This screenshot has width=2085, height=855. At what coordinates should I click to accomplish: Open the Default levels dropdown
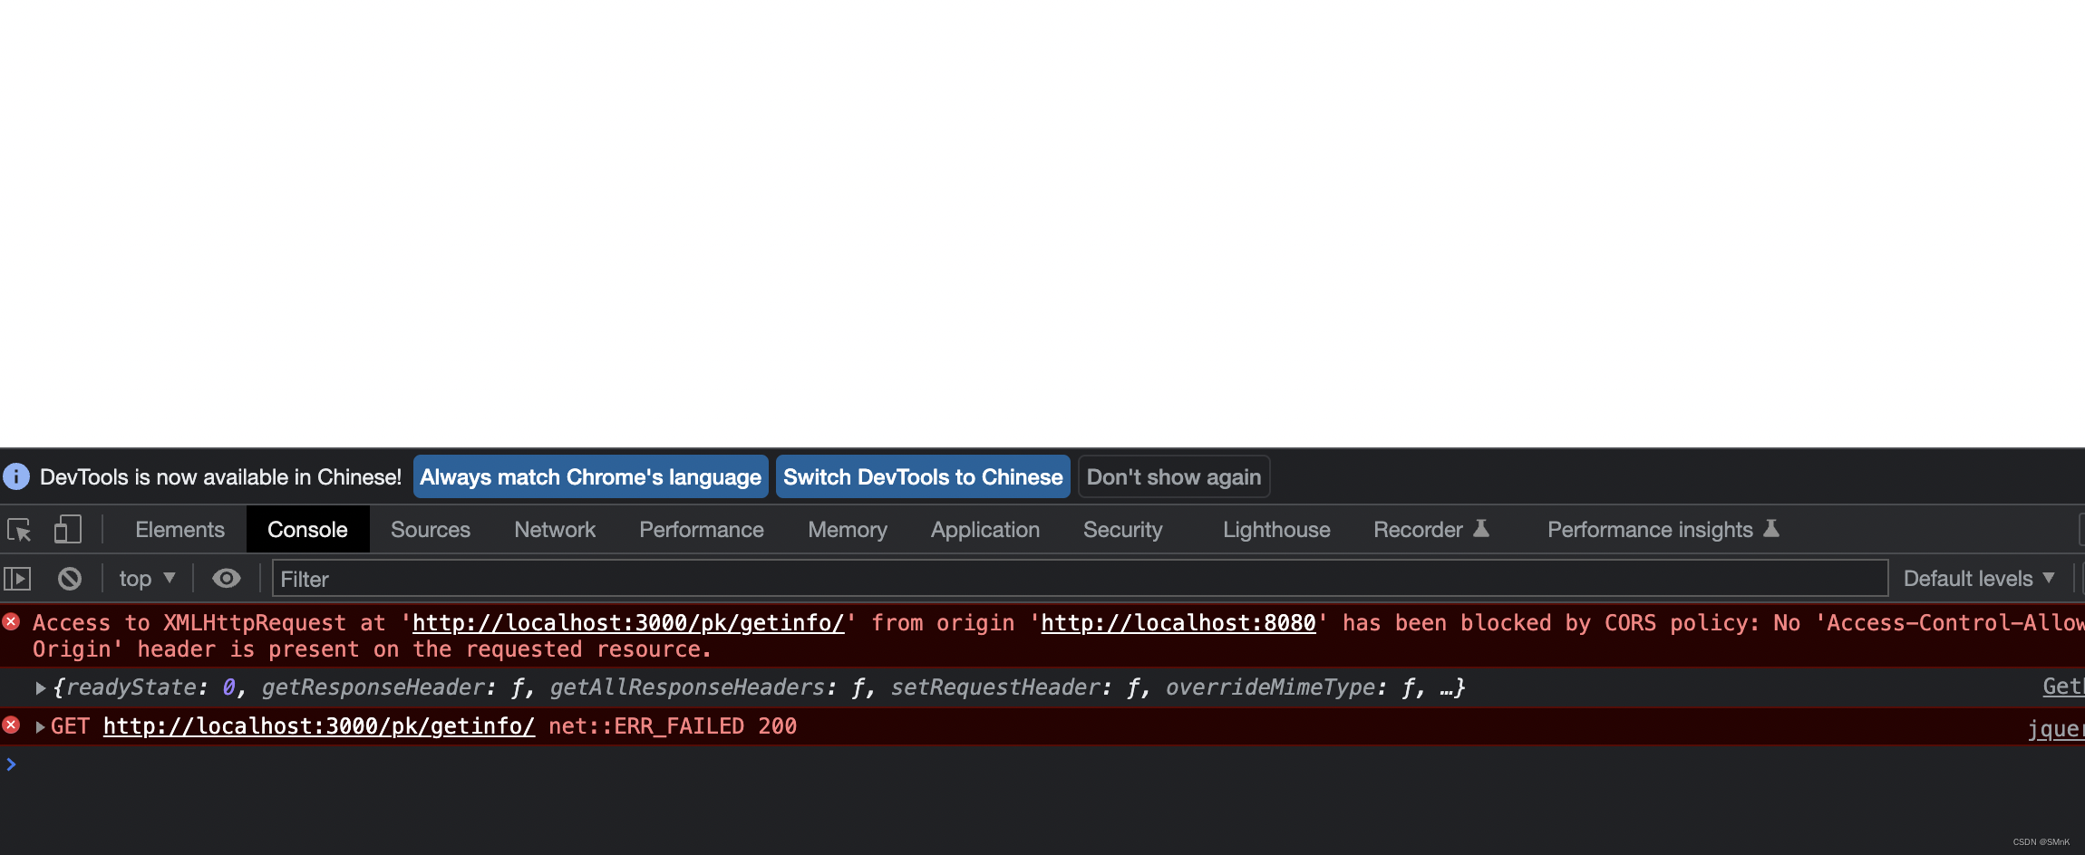coord(1980,578)
